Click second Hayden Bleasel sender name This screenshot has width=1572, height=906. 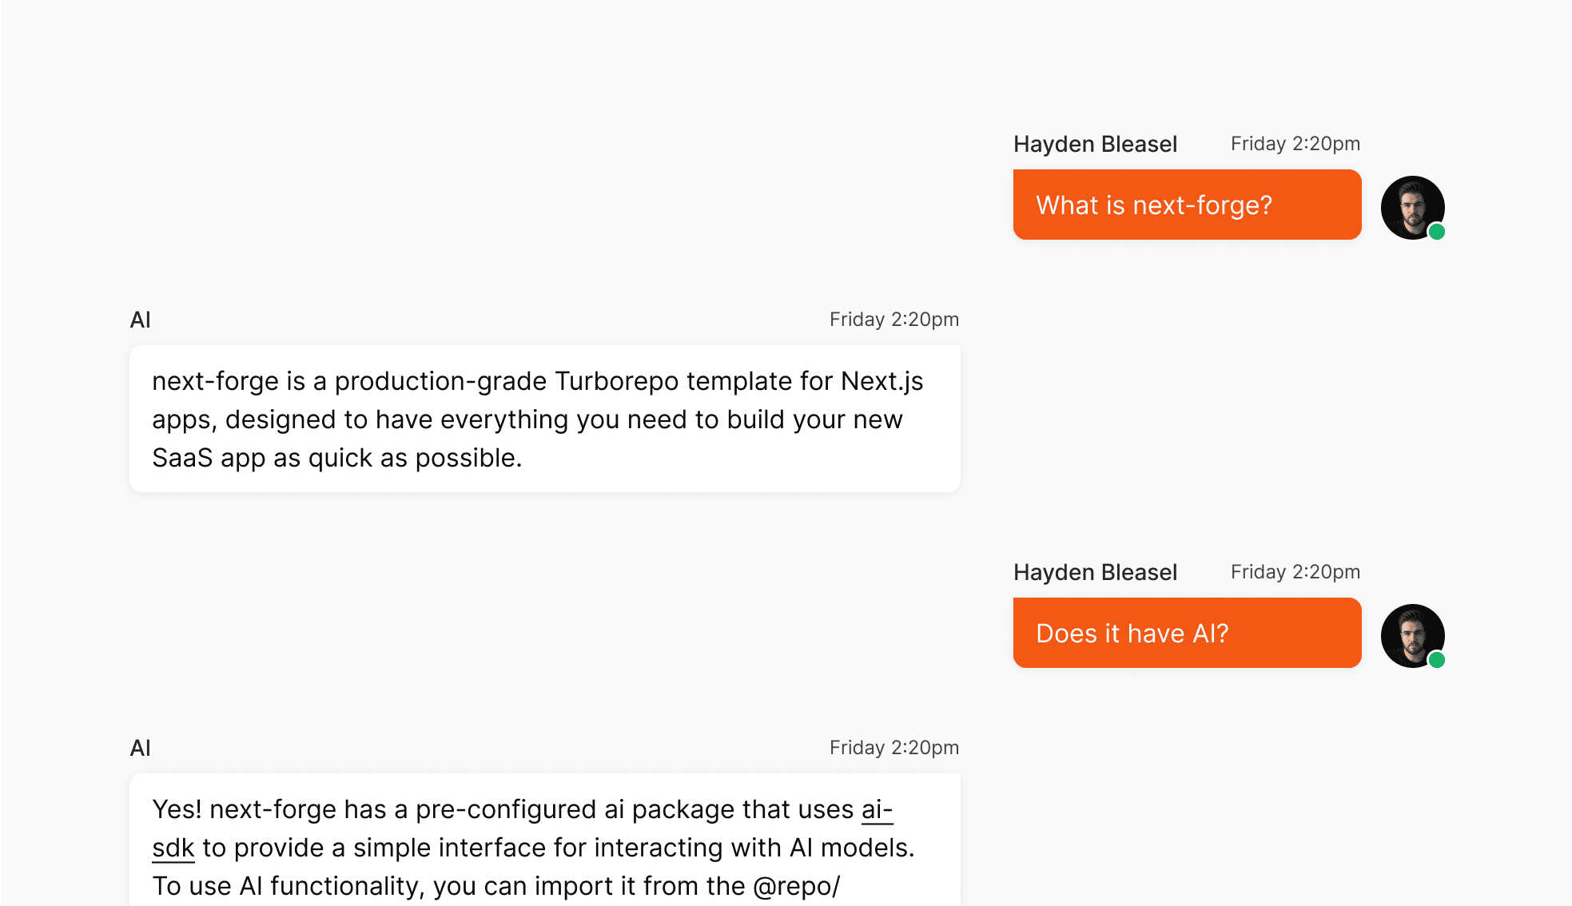pos(1095,572)
